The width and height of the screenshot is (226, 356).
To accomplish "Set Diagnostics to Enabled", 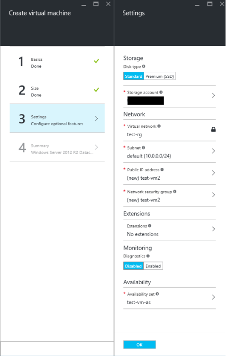I will [x=153, y=266].
